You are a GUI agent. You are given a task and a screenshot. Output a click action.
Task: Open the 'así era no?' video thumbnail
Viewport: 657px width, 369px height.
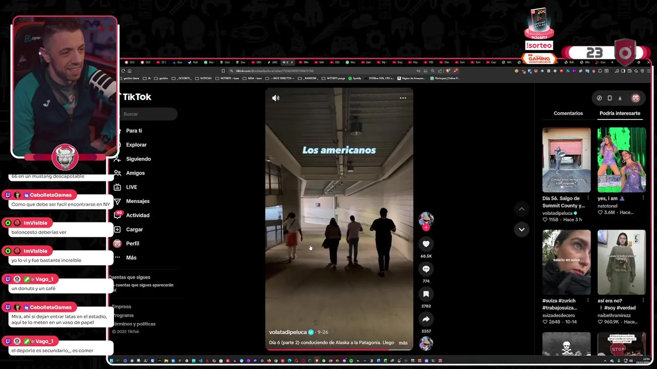[x=622, y=262]
